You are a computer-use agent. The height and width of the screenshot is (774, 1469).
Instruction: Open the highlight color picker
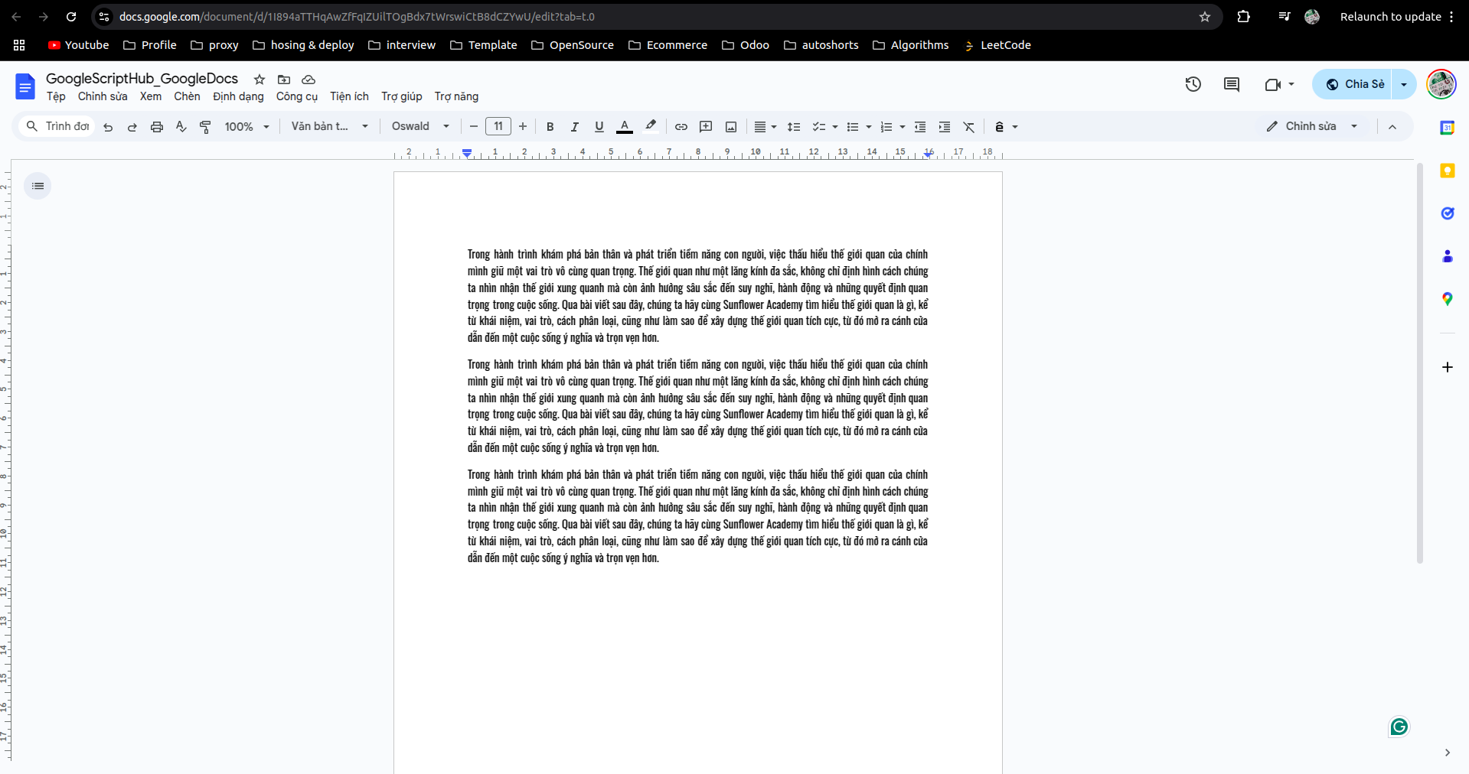(651, 127)
